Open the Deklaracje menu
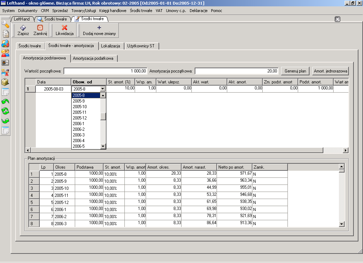363x263 pixels. [x=199, y=11]
